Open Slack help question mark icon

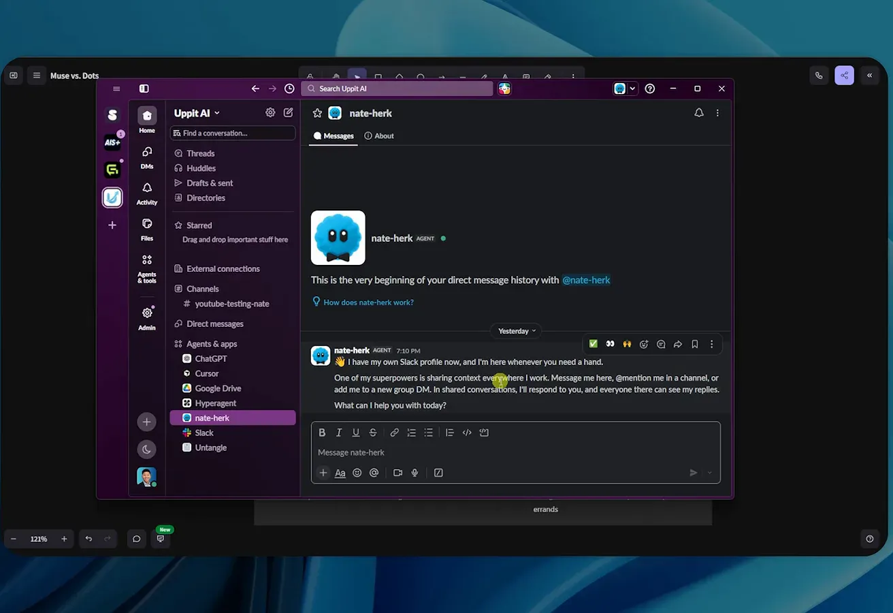click(650, 89)
